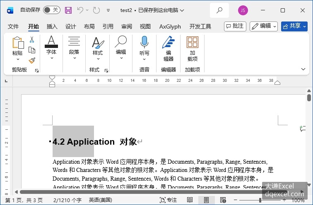Click the 听写 (Dictate) microphone icon
The height and width of the screenshot is (205, 313).
(144, 42)
